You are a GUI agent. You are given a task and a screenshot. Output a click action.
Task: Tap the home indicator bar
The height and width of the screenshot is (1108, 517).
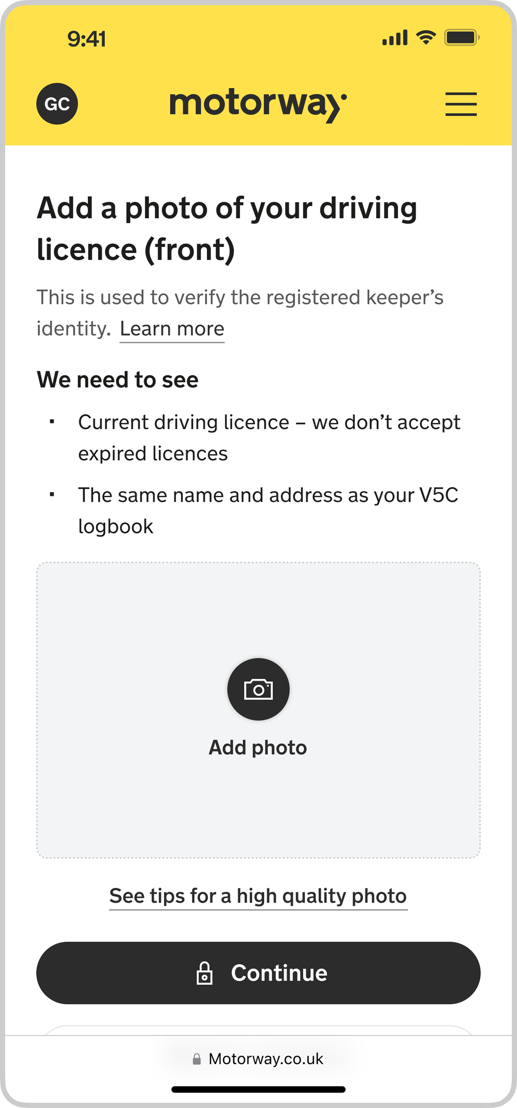pos(258,1089)
